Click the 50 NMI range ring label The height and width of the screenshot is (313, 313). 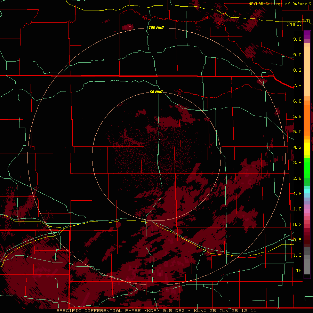pyautogui.click(x=156, y=92)
